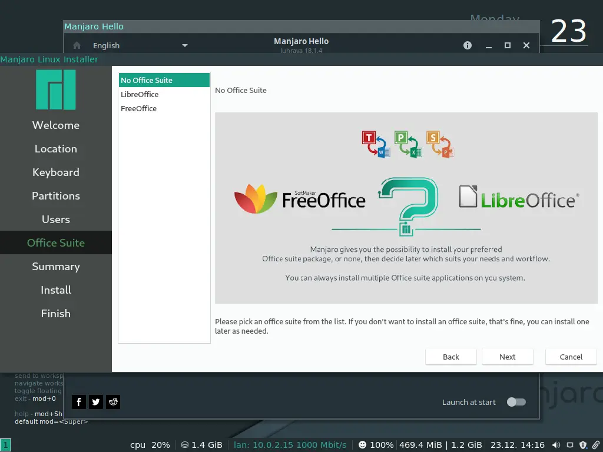Open the Location step in sidebar
The height and width of the screenshot is (452, 603).
click(56, 149)
